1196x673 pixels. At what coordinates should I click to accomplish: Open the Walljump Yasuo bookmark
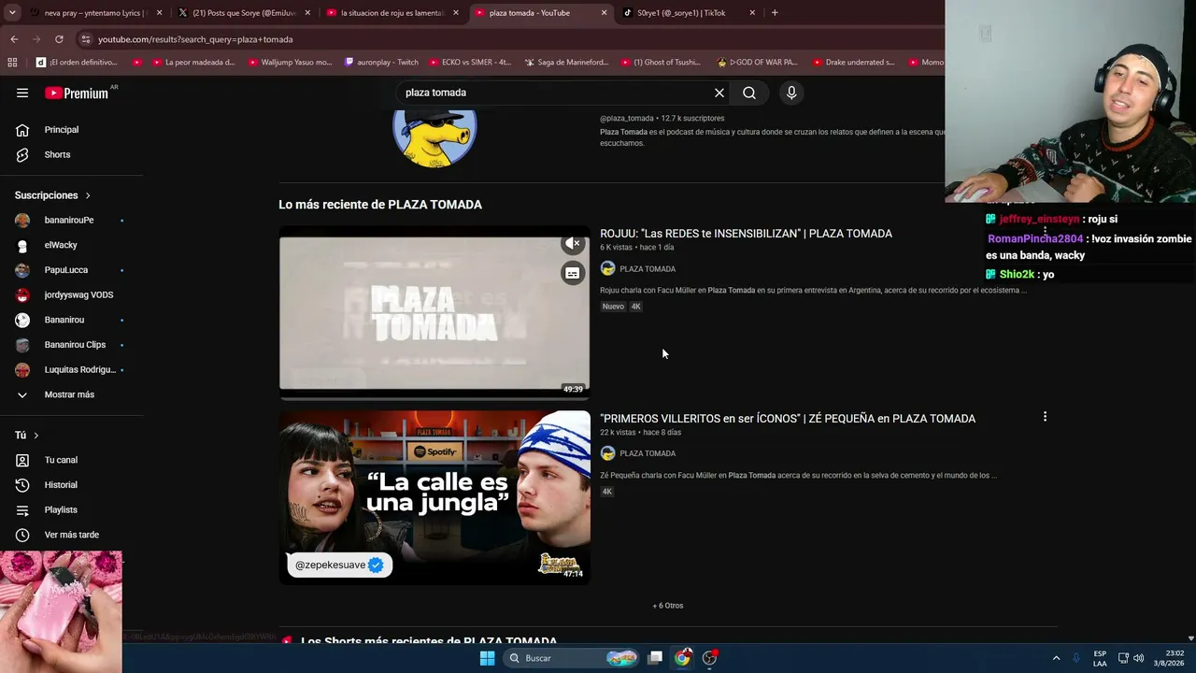pos(289,63)
